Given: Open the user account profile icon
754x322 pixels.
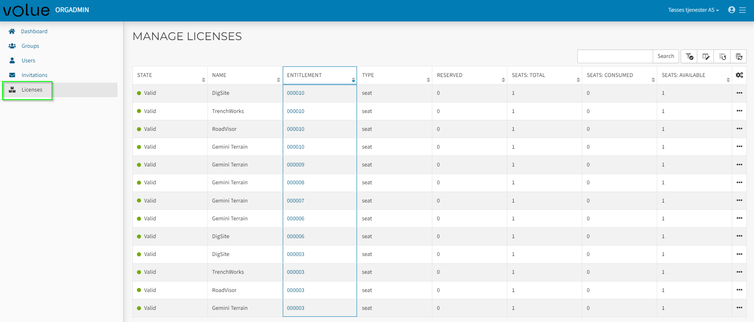Looking at the screenshot, I should click(731, 10).
